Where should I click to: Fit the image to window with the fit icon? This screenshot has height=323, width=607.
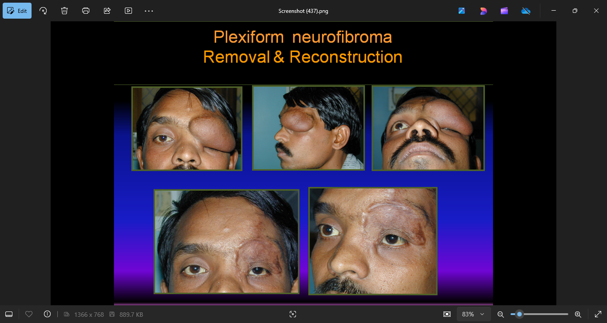(447, 314)
